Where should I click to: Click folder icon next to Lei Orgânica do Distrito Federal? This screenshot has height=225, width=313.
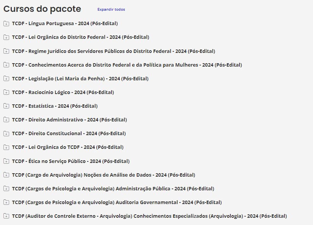pos(6,37)
